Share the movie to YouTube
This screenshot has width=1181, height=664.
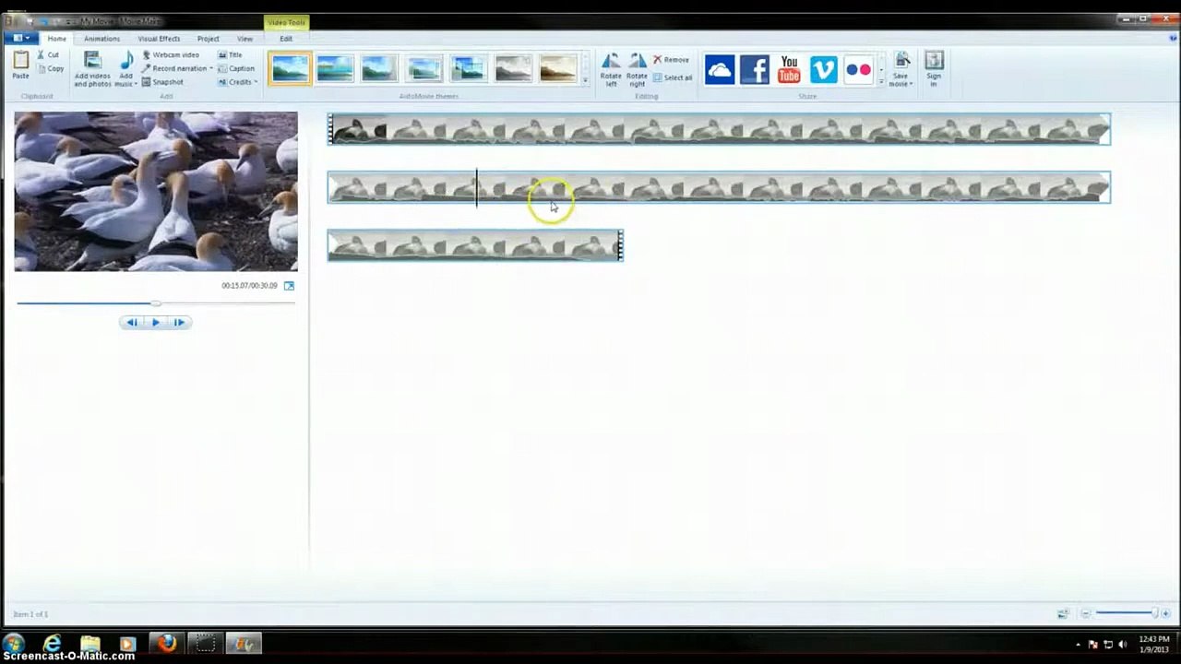click(789, 70)
